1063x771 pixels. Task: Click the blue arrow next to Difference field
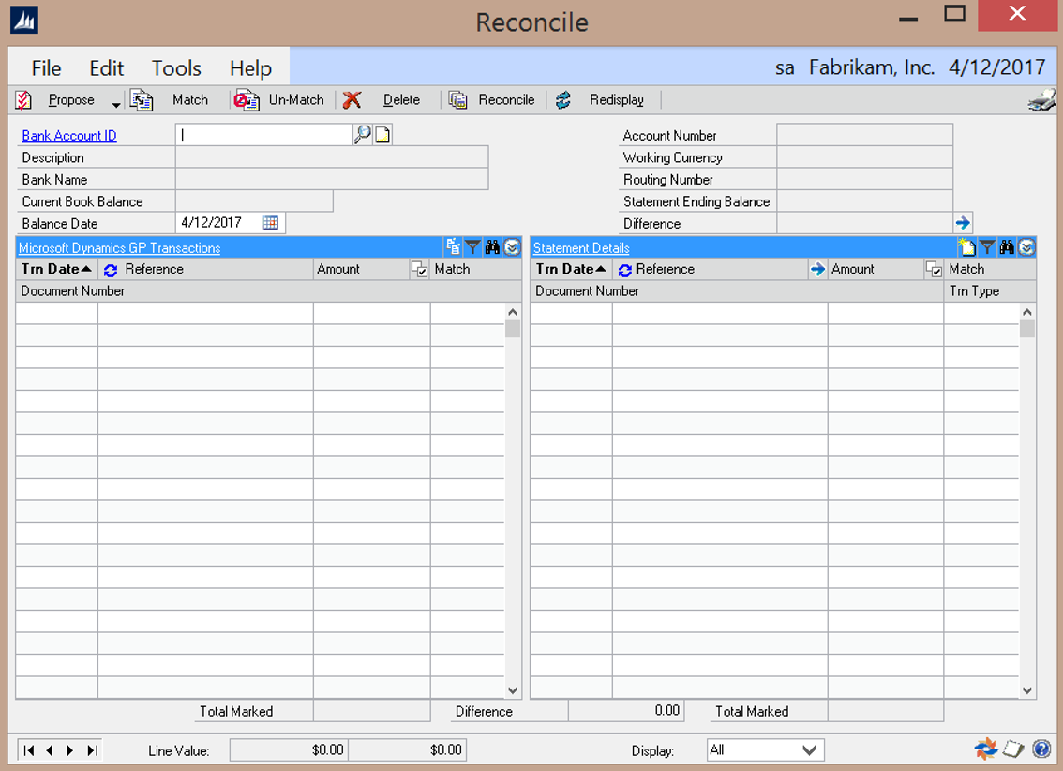[963, 223]
